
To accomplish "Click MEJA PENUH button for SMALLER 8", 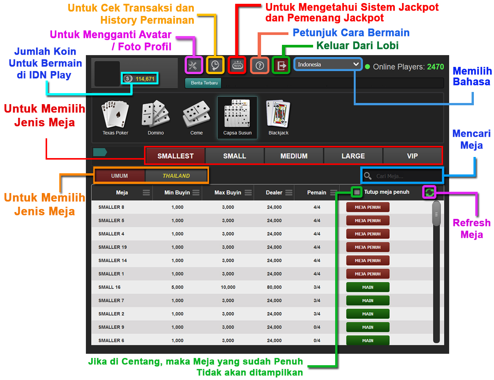I will pyautogui.click(x=368, y=207).
